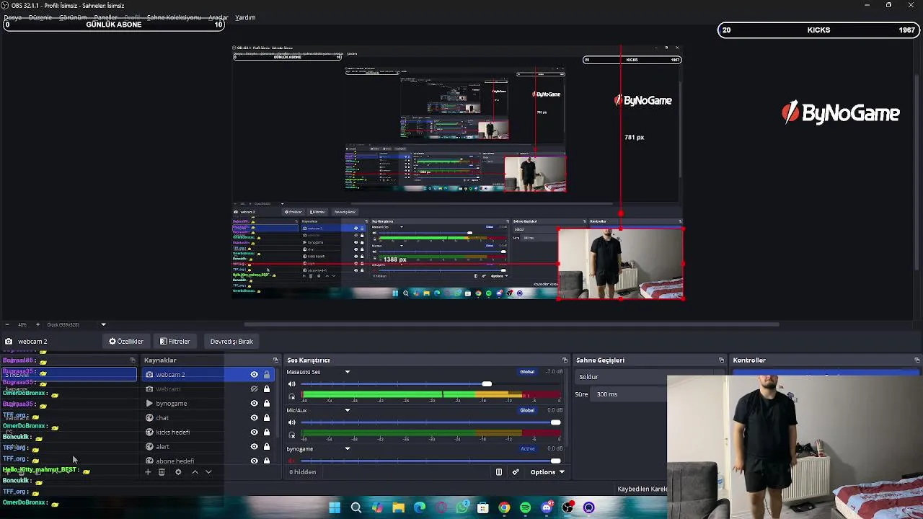
Task: Lock the webcam 2 source
Action: 266,375
